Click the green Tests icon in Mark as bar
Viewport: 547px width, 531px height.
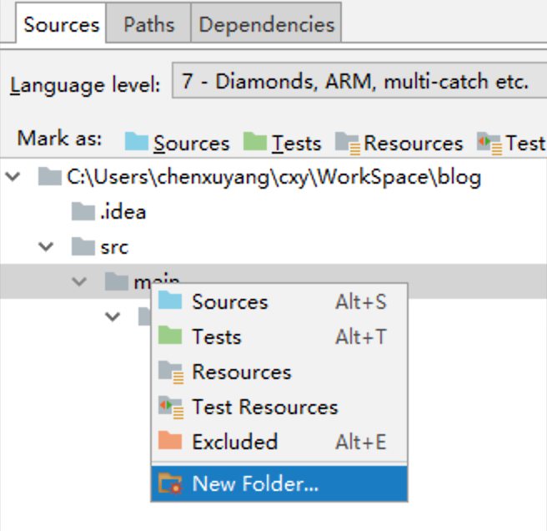click(x=255, y=142)
